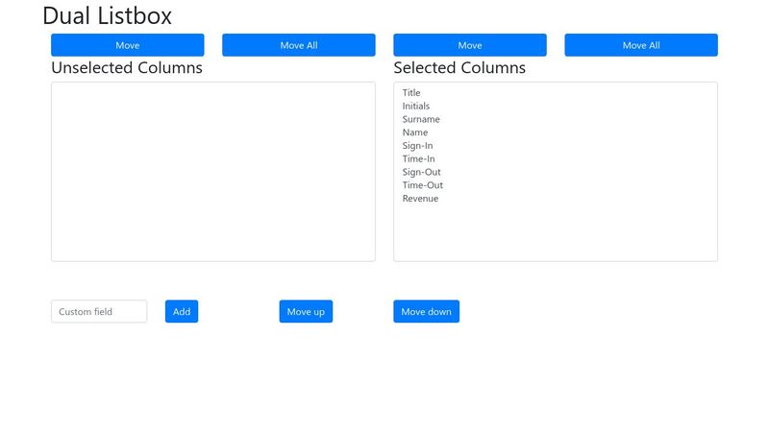Select the Name item below Surname
This screenshot has width=769, height=432.
(x=415, y=132)
